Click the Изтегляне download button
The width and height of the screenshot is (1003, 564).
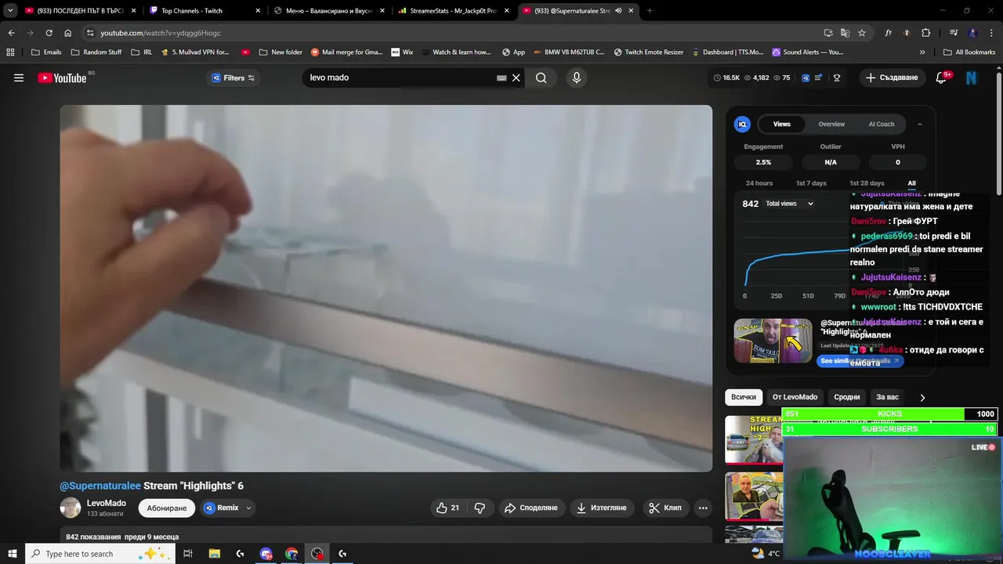click(602, 508)
